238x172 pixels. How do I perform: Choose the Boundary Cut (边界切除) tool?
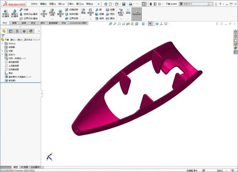72,18
